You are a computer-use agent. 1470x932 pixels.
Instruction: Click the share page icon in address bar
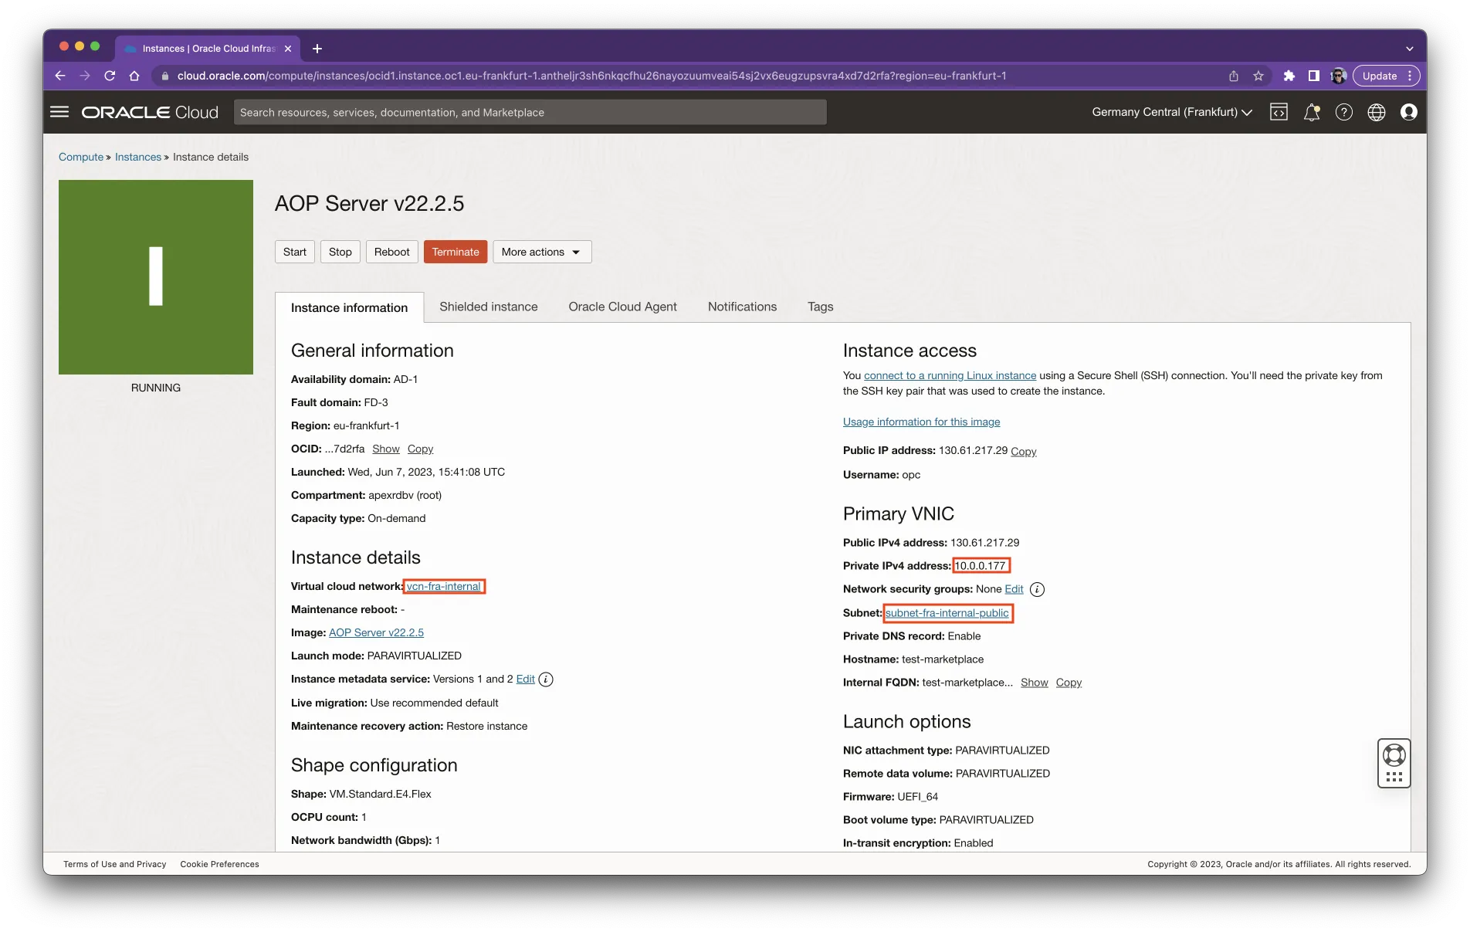1234,76
